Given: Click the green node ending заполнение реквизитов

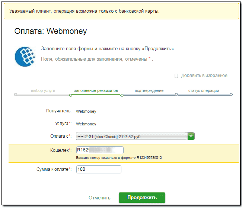Looking at the screenshot, I should tap(122, 95).
